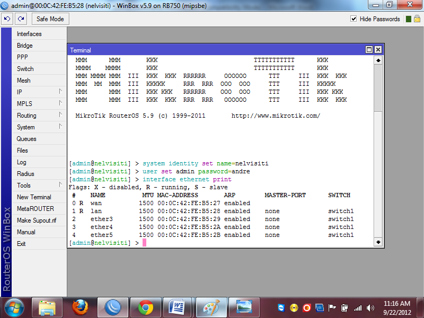Expand the MPLS submenu arrow
This screenshot has height=318, width=424.
coord(60,103)
